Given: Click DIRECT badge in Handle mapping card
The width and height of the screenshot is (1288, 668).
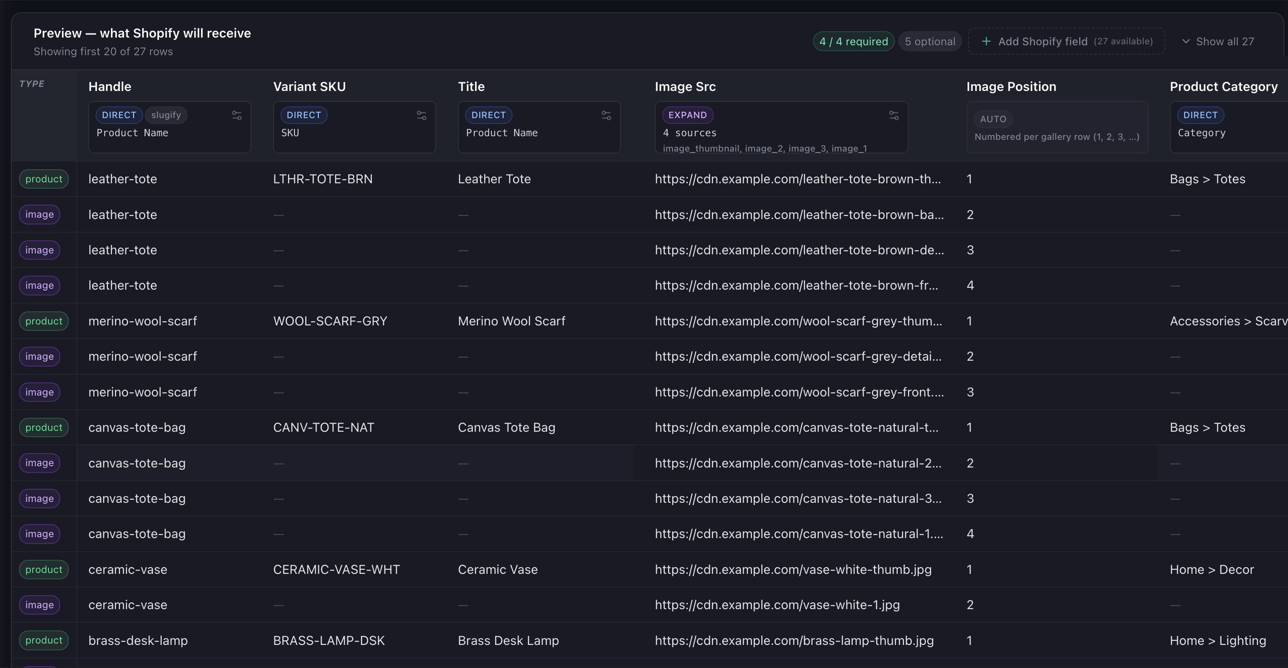Looking at the screenshot, I should tap(119, 115).
